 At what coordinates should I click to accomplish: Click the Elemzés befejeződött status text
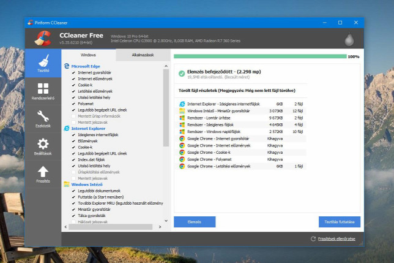coord(224,72)
